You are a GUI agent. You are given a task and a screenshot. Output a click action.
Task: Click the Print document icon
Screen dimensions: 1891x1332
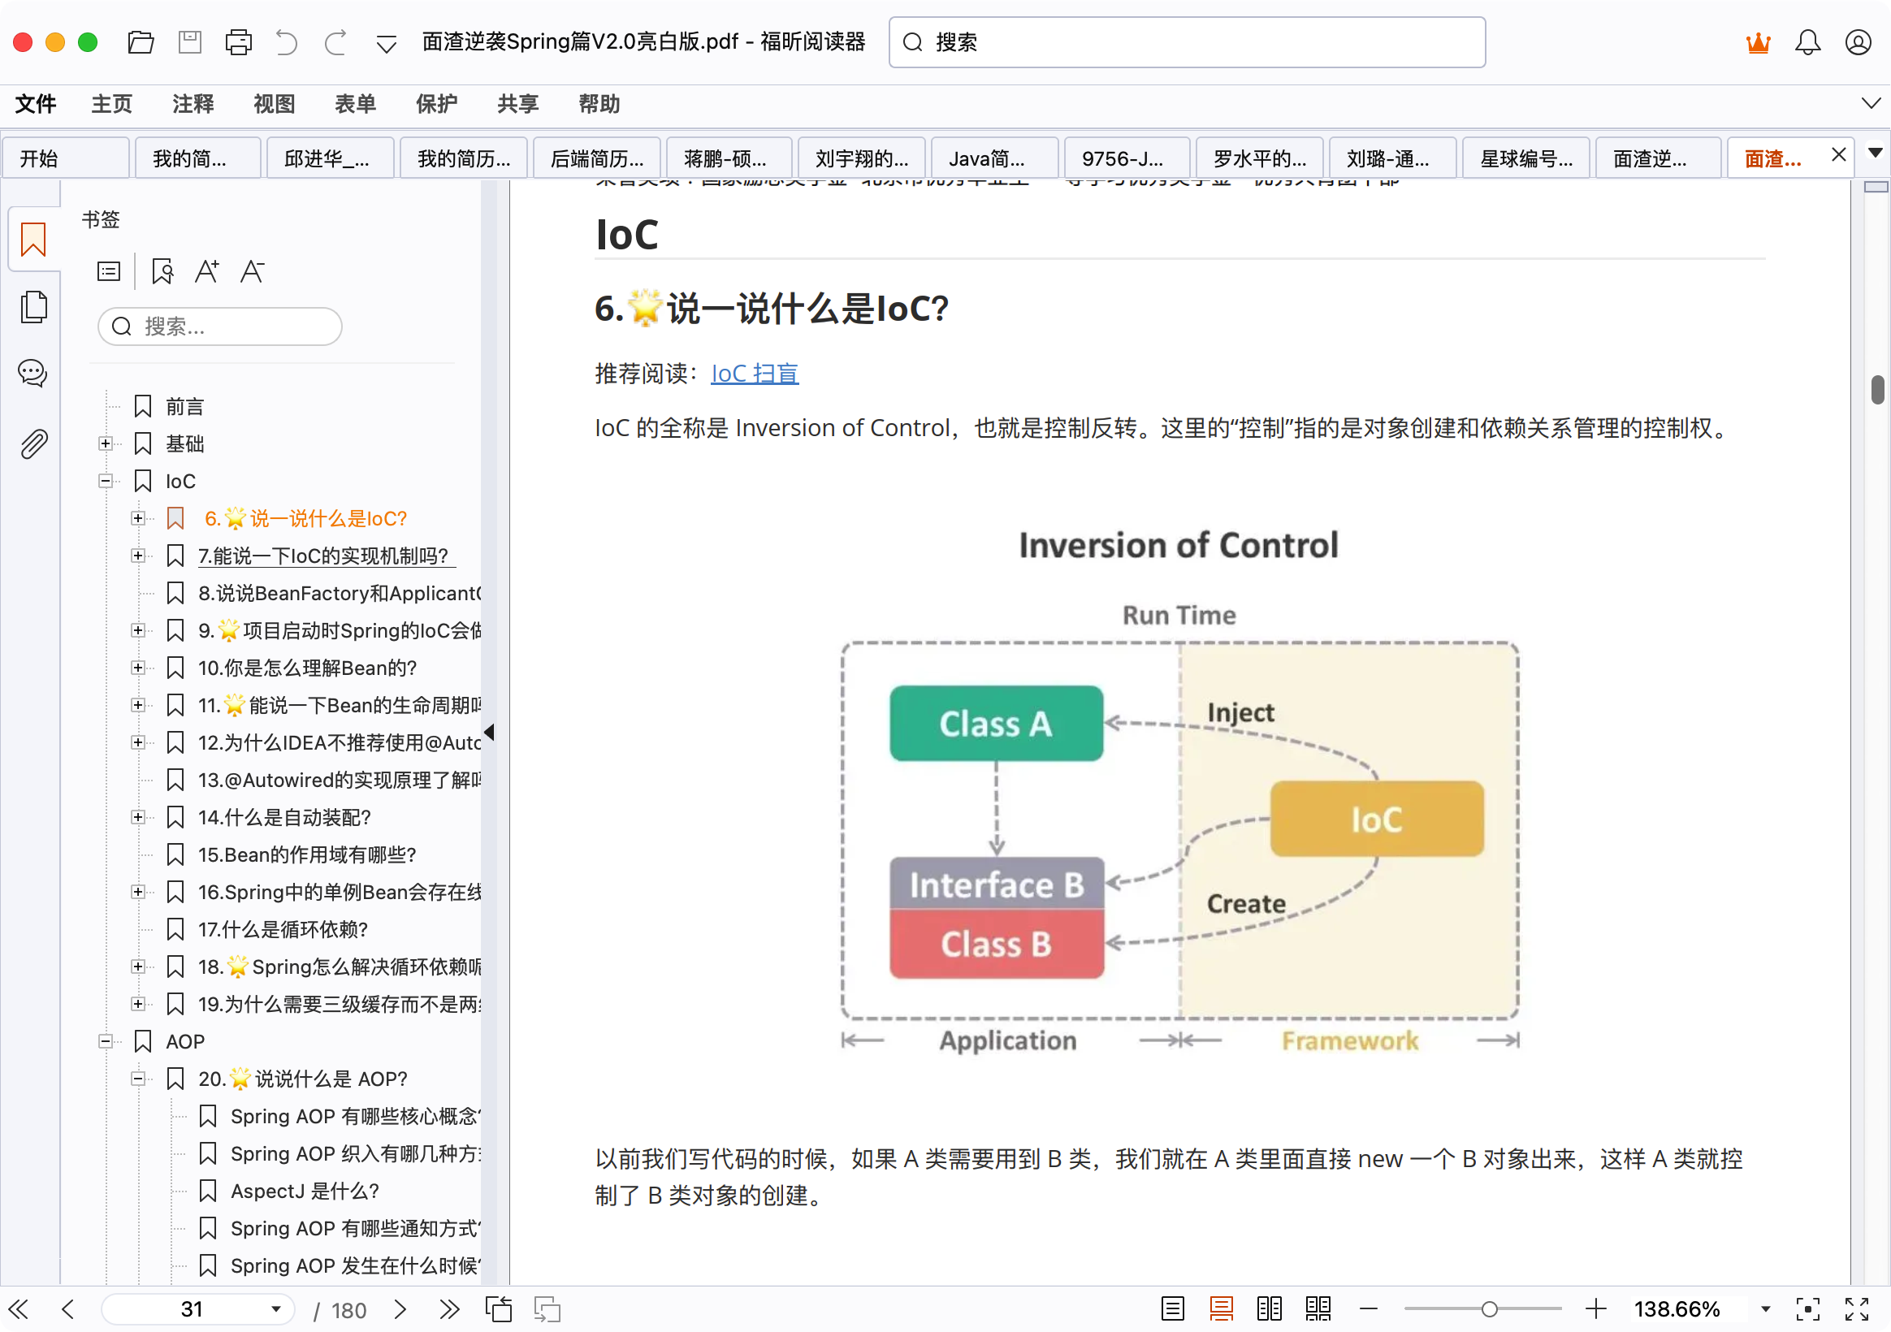(238, 42)
